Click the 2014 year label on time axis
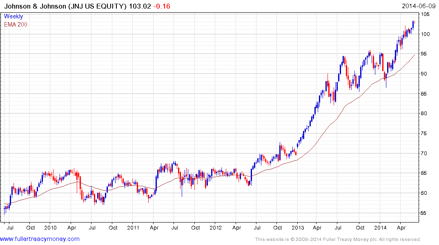Image resolution: width=439 pixels, height=245 pixels. (380, 227)
